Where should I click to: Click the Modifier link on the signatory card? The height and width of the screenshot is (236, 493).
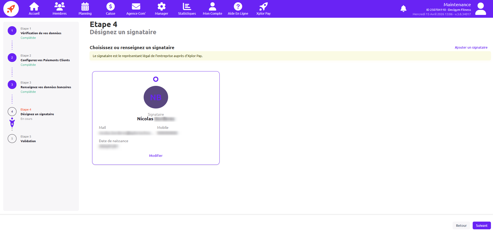[156, 156]
